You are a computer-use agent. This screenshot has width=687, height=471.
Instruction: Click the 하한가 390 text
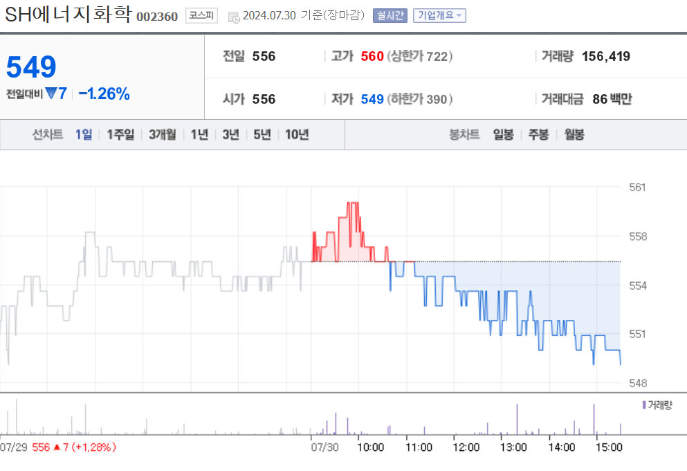(x=420, y=99)
